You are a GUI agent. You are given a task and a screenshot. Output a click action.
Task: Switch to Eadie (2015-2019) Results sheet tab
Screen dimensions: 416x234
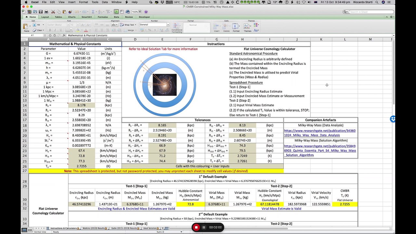(124, 228)
